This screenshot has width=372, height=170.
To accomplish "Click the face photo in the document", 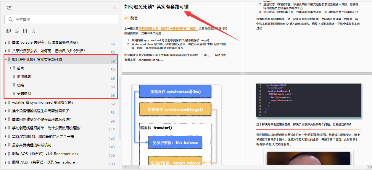I will 309,158.
